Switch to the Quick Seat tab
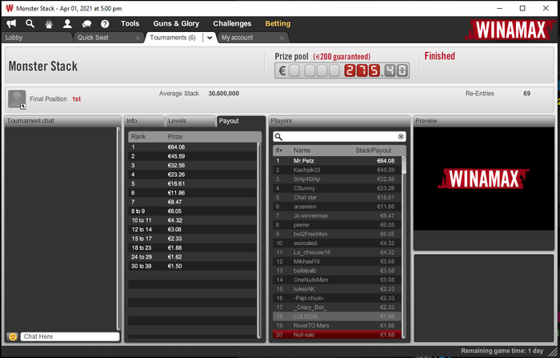The width and height of the screenshot is (560, 358). click(x=108, y=38)
